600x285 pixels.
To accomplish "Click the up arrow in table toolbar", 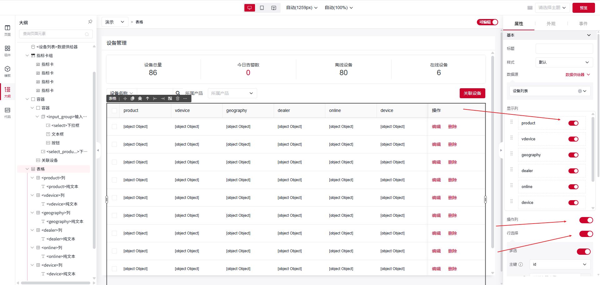I will coord(147,99).
